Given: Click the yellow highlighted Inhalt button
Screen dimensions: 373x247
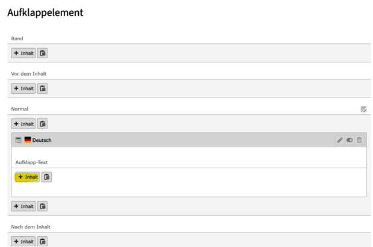Looking at the screenshot, I should click(x=28, y=177).
